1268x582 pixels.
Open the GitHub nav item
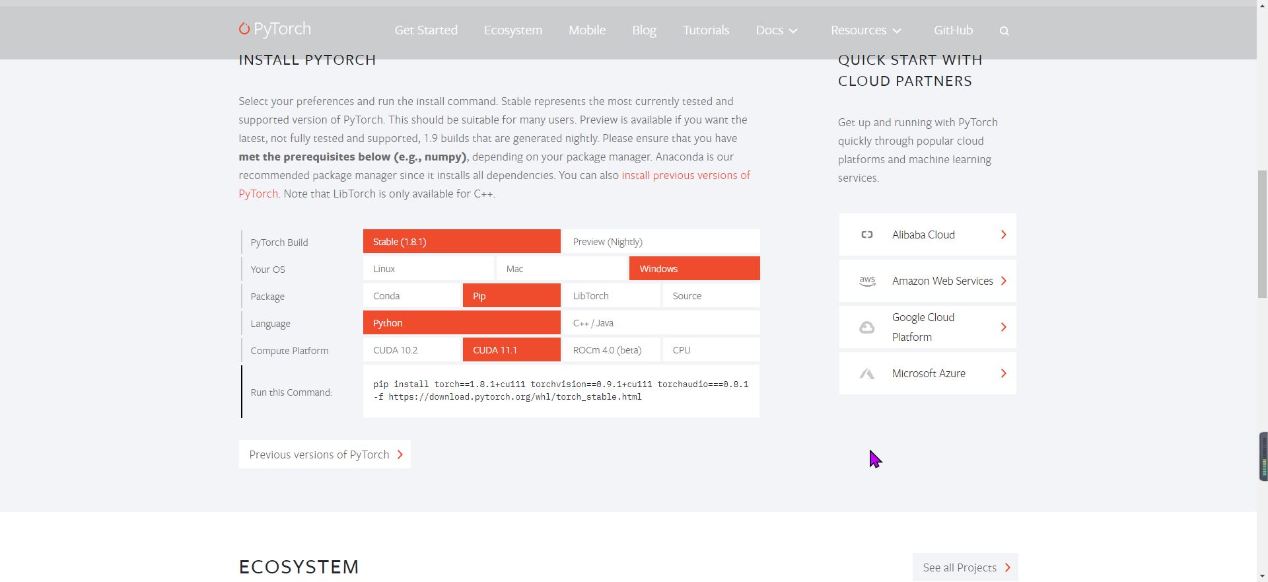click(x=953, y=30)
